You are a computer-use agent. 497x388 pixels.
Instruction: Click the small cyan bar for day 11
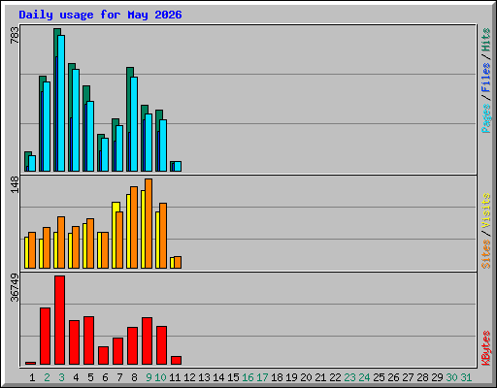click(x=178, y=166)
